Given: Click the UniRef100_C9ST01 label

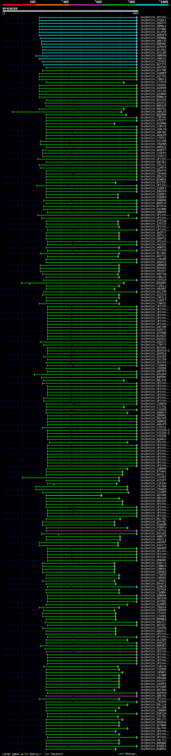Looking at the screenshot, I should point(153,531).
